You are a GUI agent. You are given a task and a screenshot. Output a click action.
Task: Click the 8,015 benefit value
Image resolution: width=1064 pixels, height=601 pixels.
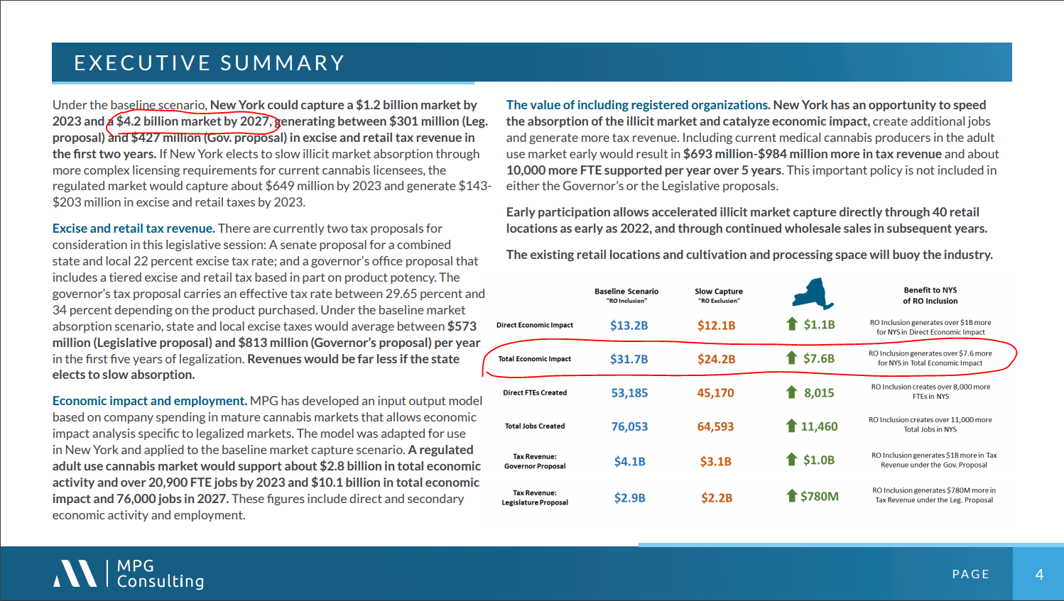tap(819, 392)
